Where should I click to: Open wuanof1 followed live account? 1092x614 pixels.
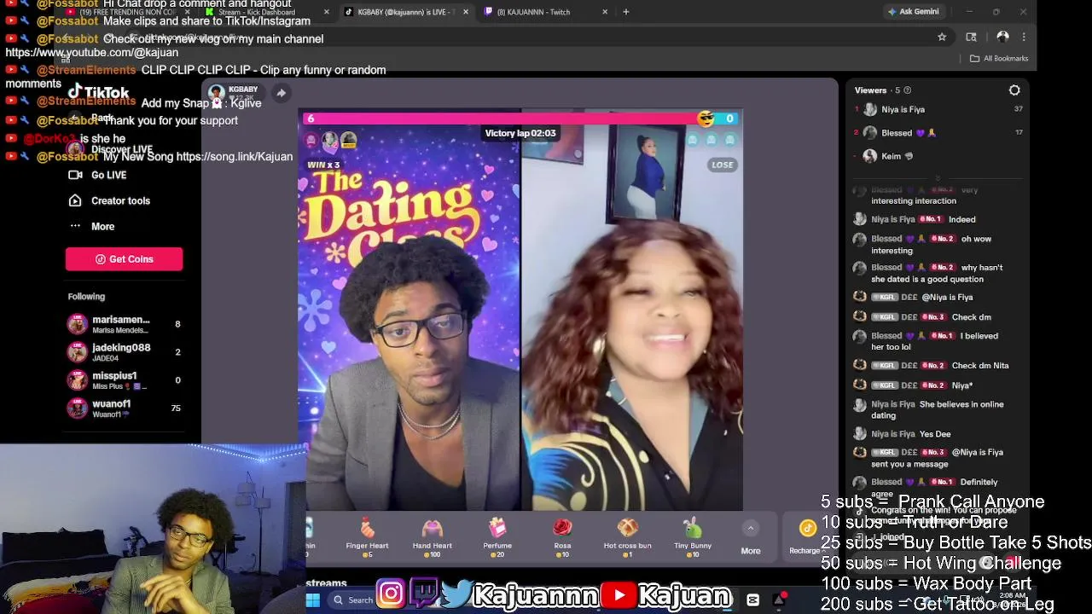tap(124, 408)
